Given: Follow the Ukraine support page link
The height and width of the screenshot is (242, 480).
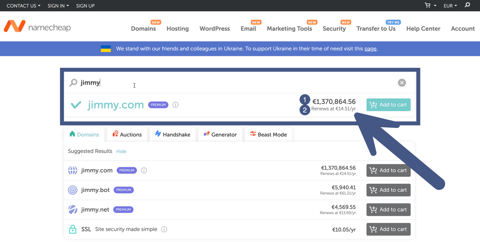Looking at the screenshot, I should pos(370,49).
